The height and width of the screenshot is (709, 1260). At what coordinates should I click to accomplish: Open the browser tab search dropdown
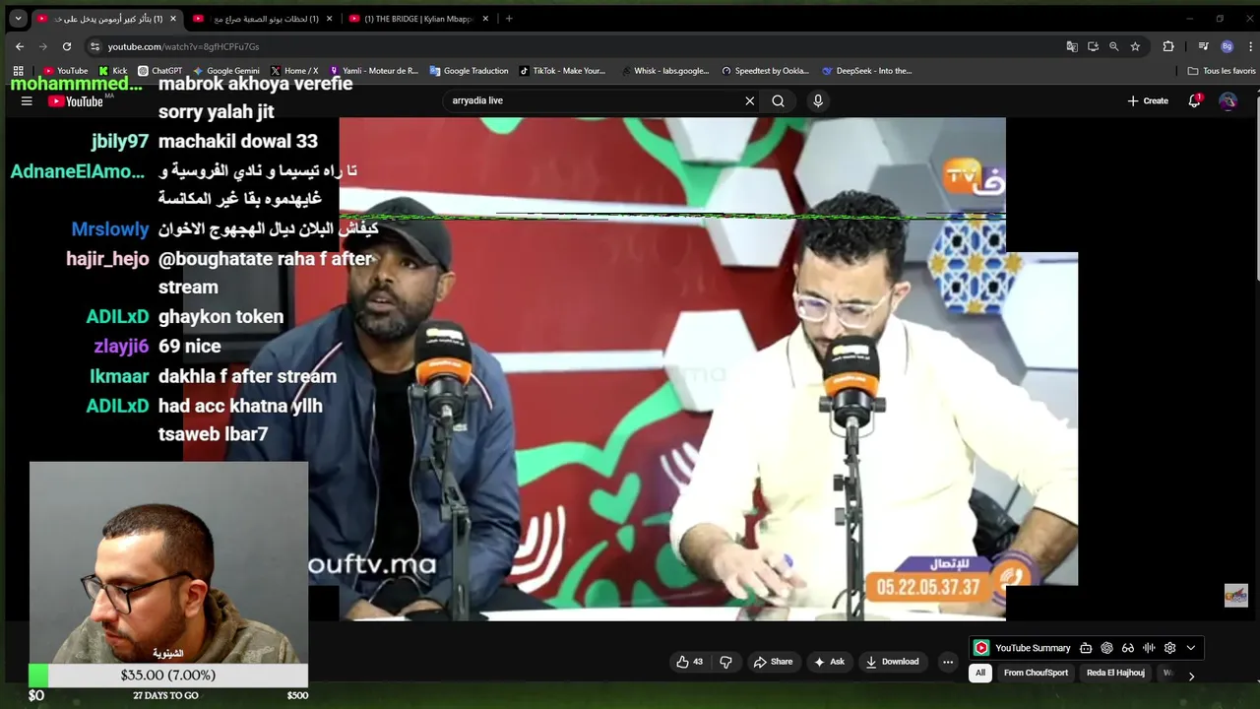pyautogui.click(x=18, y=19)
